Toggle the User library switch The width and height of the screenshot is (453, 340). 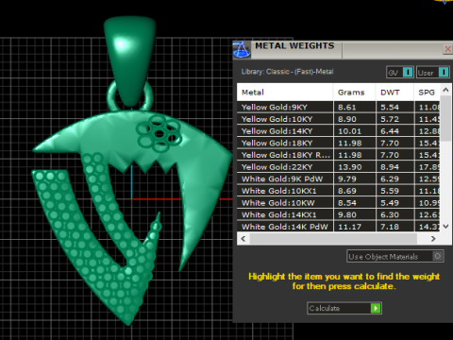(x=433, y=72)
